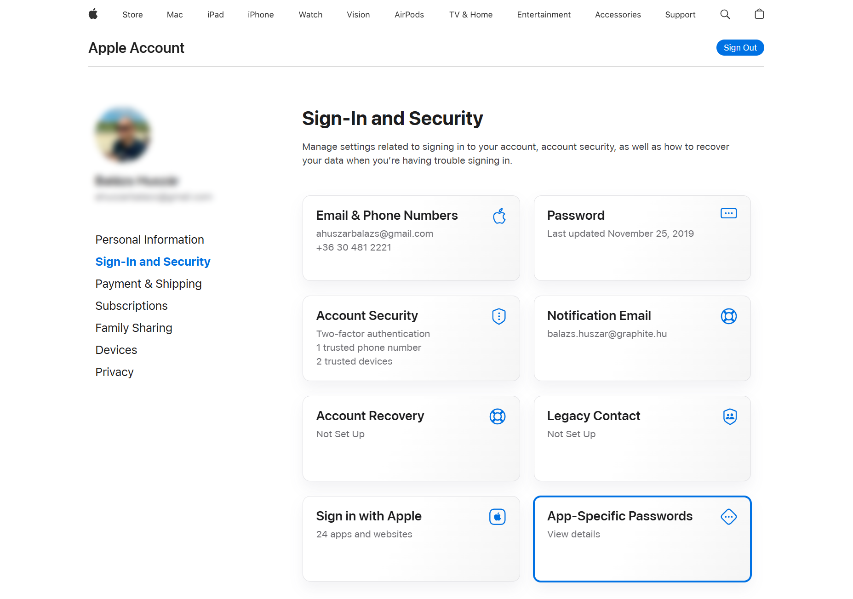Click the '2 trusted devices' text
The width and height of the screenshot is (853, 599).
point(354,361)
